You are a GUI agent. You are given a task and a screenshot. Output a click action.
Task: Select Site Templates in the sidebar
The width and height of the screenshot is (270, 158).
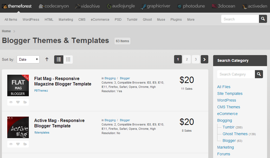pyautogui.click(x=230, y=94)
